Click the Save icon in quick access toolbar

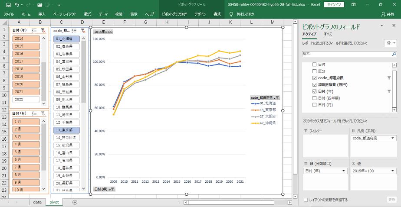[8, 4]
